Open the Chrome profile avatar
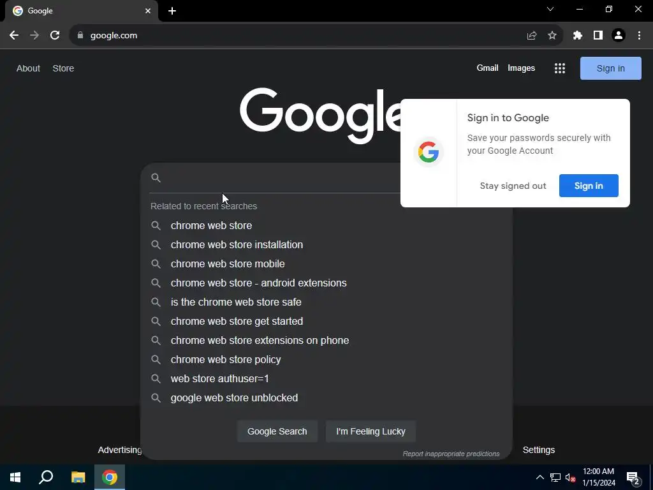The width and height of the screenshot is (653, 490). click(619, 36)
